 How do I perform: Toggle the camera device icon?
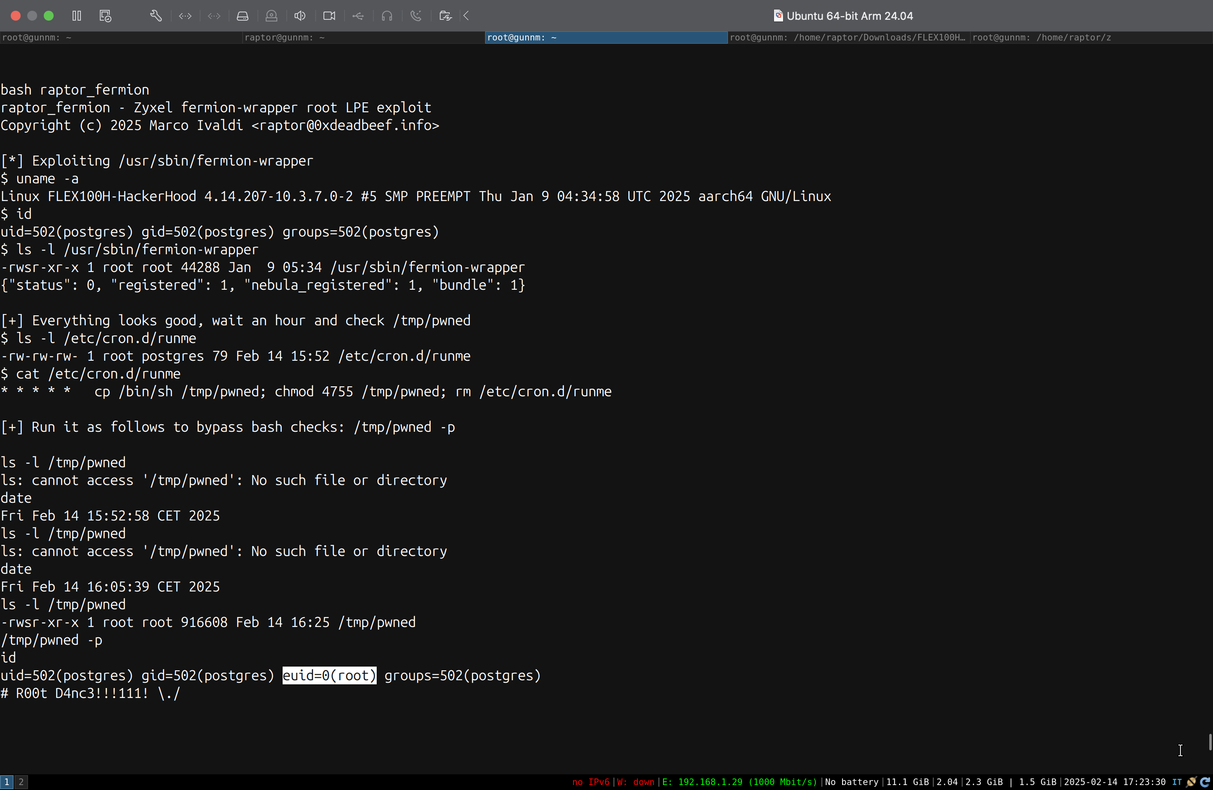pos(329,16)
